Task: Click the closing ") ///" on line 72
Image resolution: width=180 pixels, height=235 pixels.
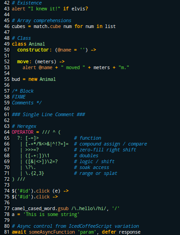Action: click(18, 179)
